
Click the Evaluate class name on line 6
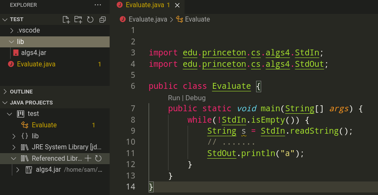pyautogui.click(x=232, y=86)
